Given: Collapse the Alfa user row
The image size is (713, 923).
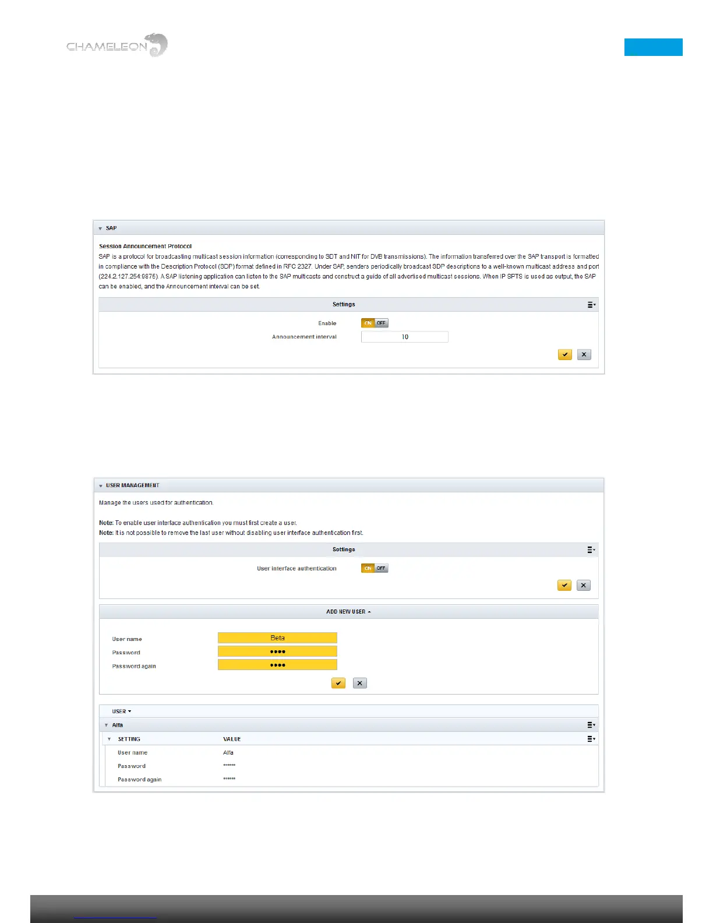Looking at the screenshot, I should point(106,725).
